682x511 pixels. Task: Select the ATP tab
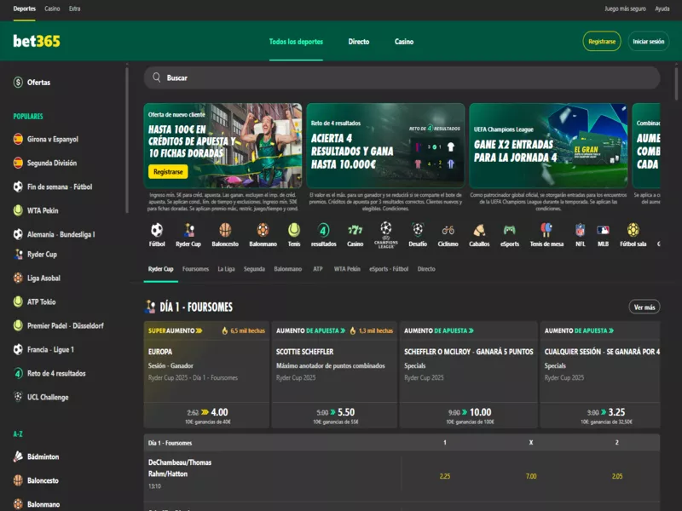318,269
